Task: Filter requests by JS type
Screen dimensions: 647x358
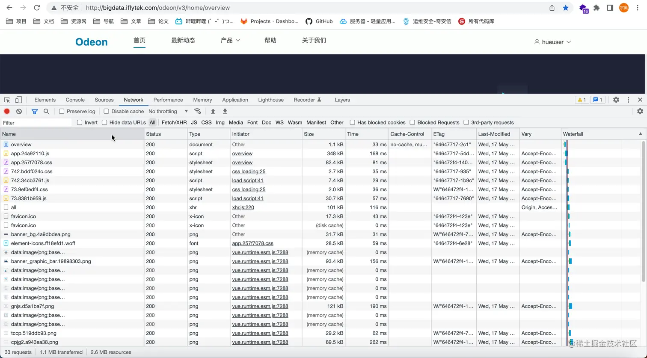Action: 194,122
